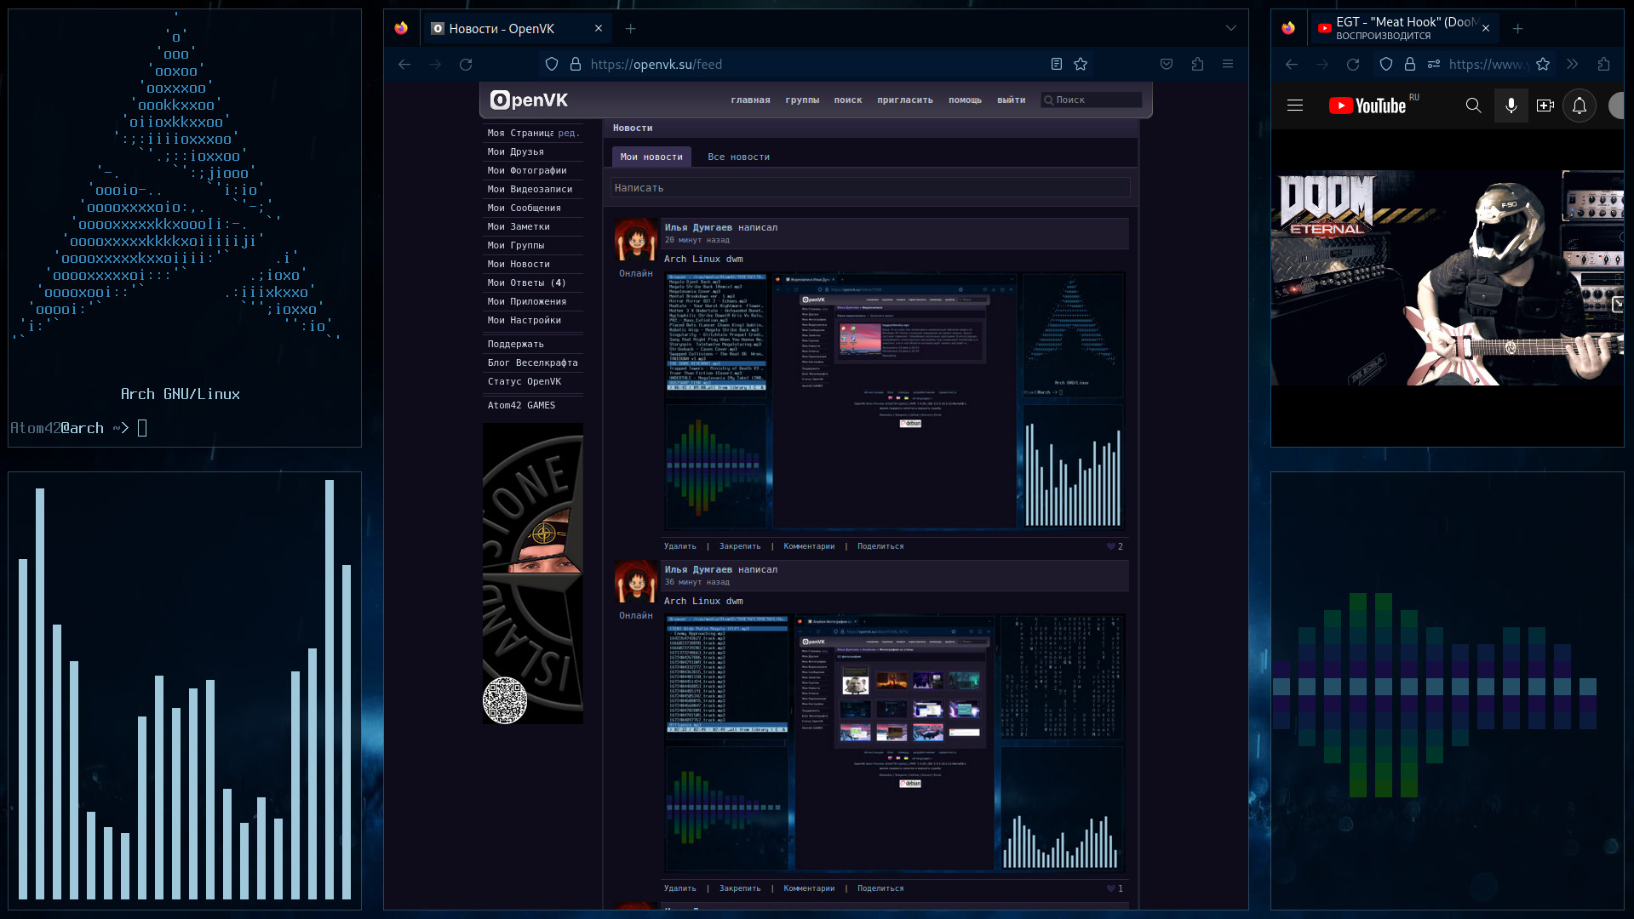Click YouTube voice search microphone

click(x=1511, y=106)
